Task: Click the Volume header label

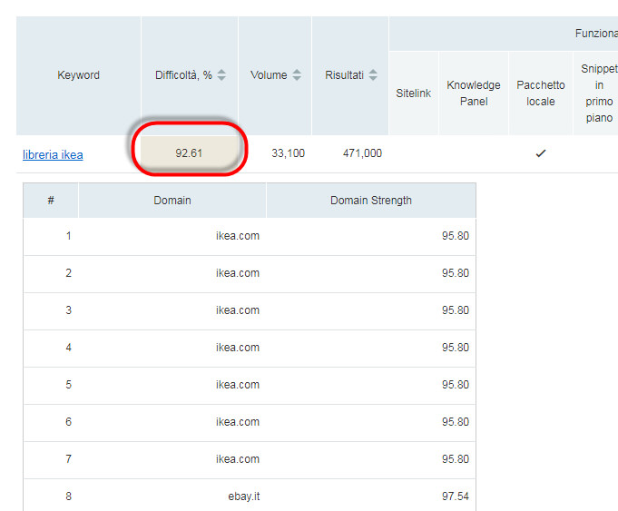Action: click(269, 75)
